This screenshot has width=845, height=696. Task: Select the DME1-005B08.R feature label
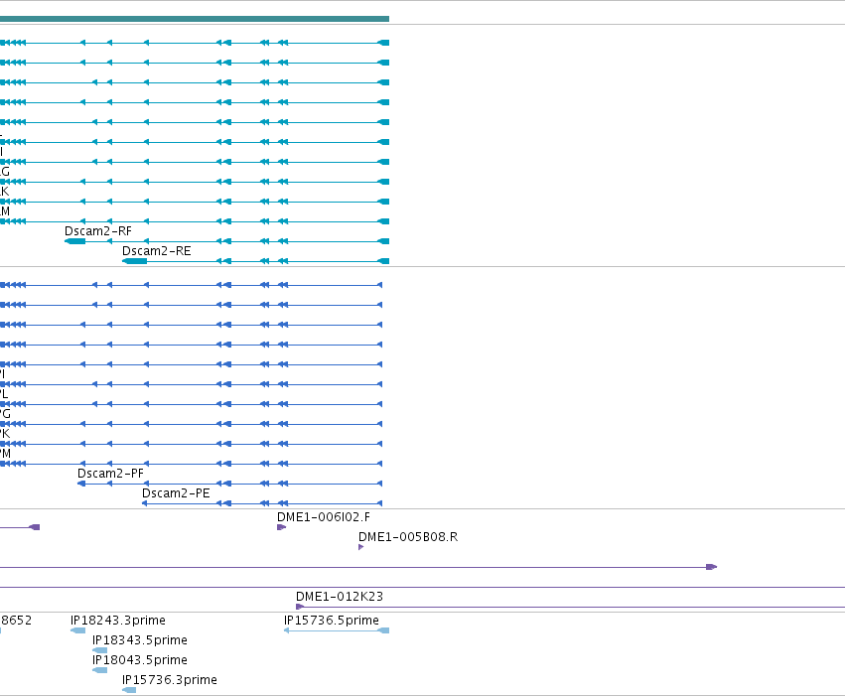pos(408,537)
